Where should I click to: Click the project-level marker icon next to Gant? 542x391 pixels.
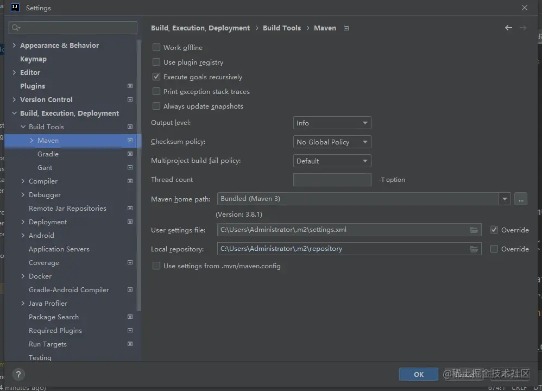point(130,167)
